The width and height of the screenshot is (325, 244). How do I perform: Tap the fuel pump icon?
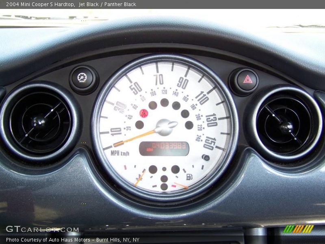pyautogui.click(x=189, y=177)
